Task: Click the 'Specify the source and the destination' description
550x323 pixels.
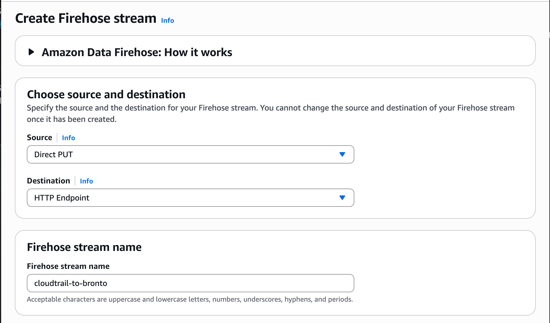Action: click(x=271, y=113)
